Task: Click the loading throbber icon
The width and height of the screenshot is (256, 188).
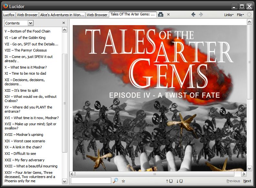Action: [249, 14]
